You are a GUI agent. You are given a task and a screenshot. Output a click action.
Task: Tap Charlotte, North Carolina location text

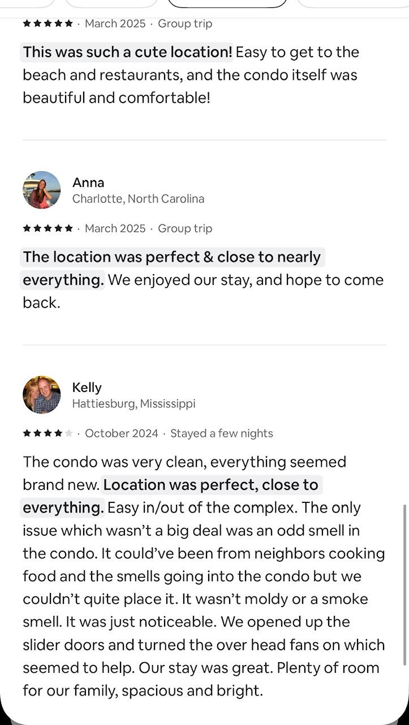tap(139, 199)
